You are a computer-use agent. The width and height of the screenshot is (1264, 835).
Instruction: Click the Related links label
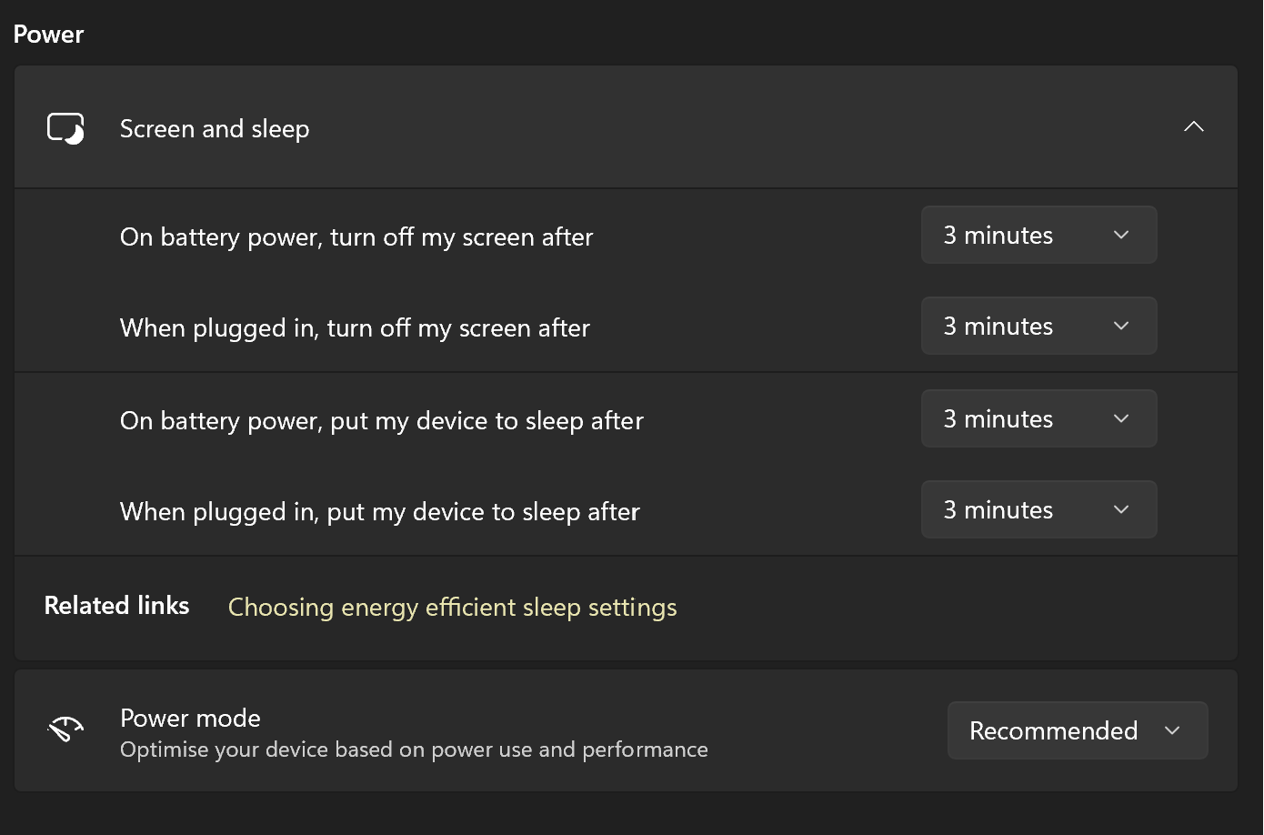coord(116,606)
